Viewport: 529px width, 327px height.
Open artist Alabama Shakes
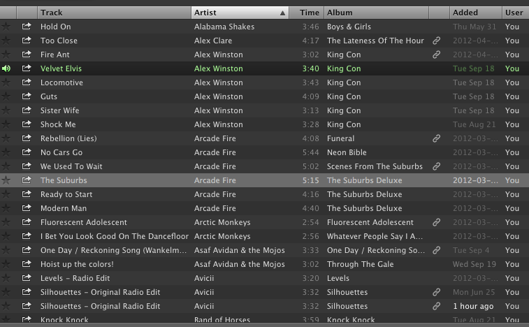[x=224, y=27]
